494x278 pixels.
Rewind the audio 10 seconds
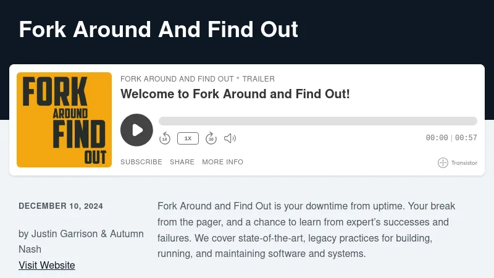(165, 138)
